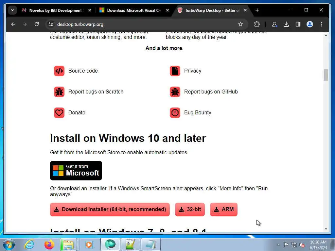Switch to the Novetus by Bitl Development tab
The width and height of the screenshot is (335, 251).
pyautogui.click(x=56, y=10)
